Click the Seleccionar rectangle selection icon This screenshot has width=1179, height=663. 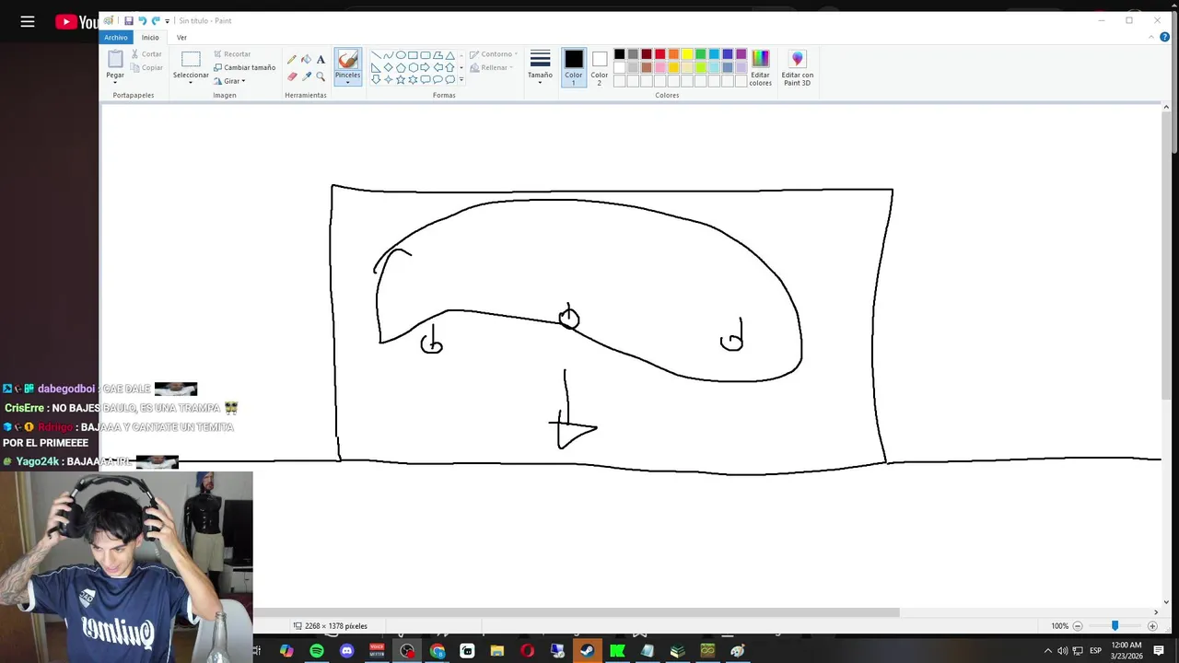[191, 59]
